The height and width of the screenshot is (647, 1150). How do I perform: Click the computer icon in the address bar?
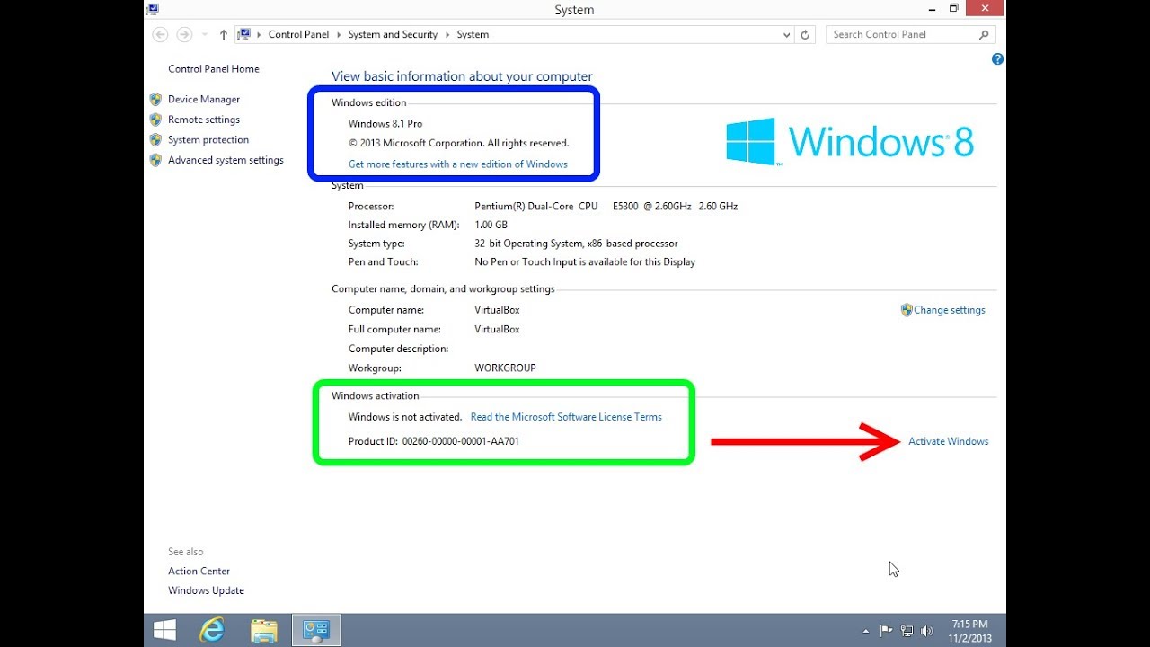click(x=243, y=34)
